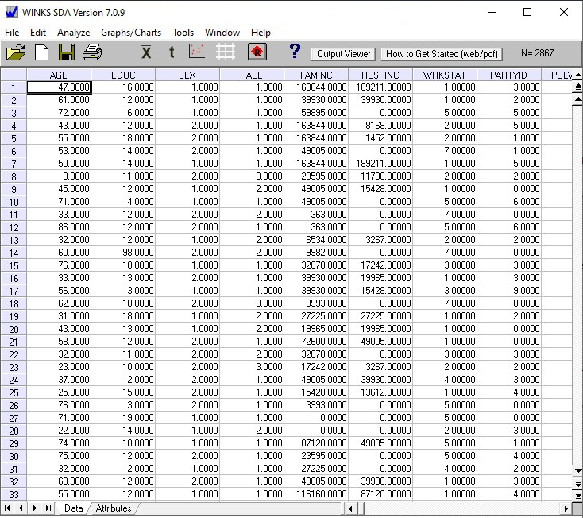Image resolution: width=583 pixels, height=518 pixels.
Task: Click RESPINC cell 1452.00000 in row 5
Action: [380, 138]
